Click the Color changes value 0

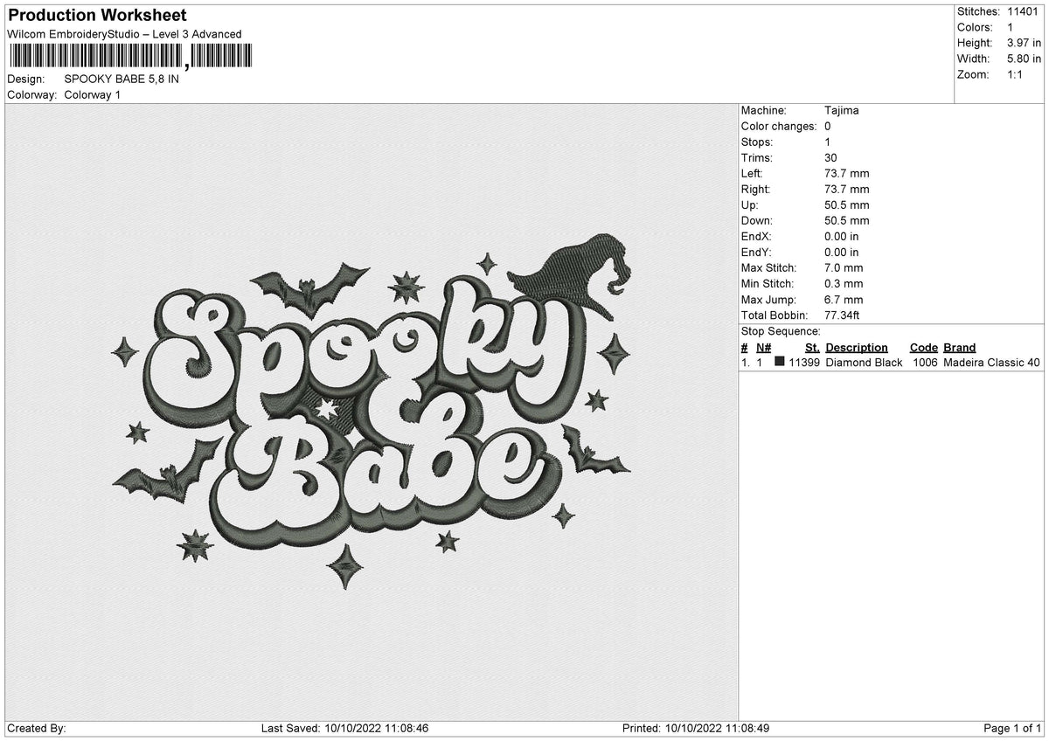point(828,126)
